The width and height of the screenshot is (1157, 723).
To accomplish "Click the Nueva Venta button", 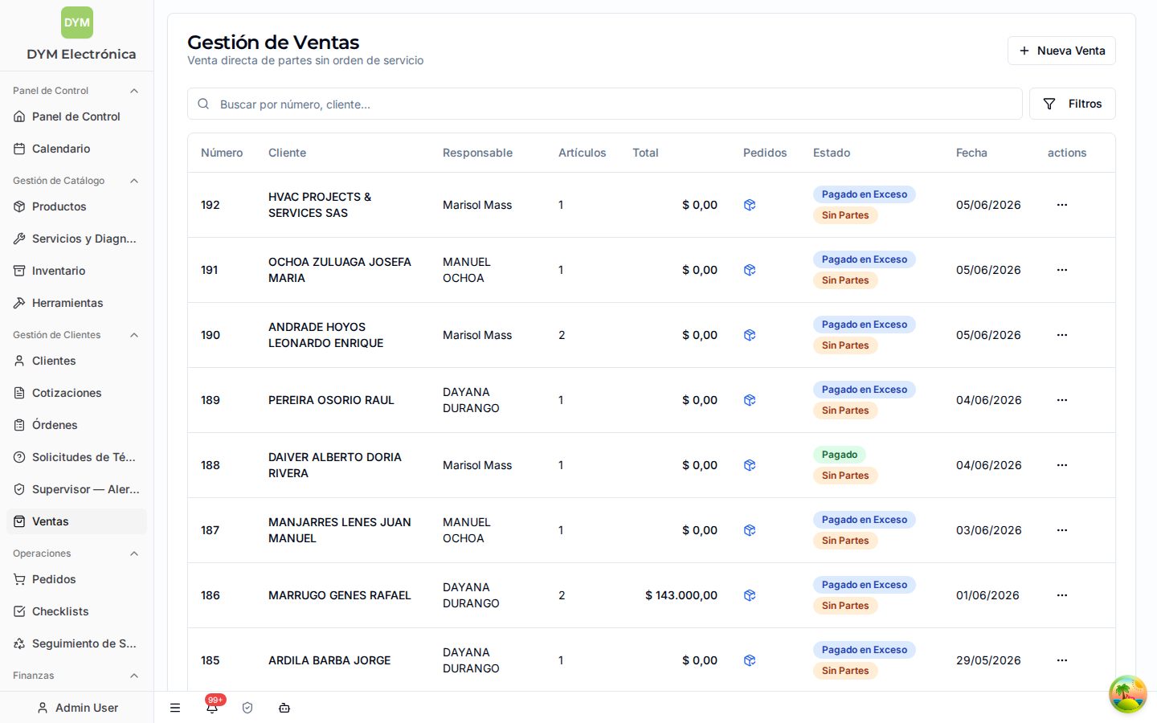I will coord(1061,51).
